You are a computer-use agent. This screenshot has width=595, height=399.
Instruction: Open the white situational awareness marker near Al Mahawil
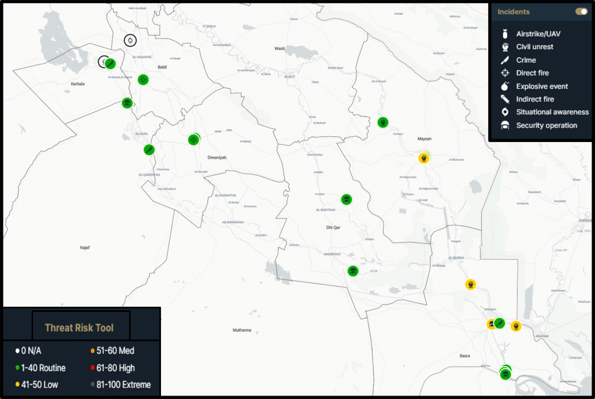tap(130, 40)
